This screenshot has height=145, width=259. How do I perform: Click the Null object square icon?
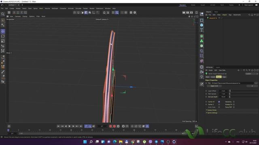coord(202,20)
